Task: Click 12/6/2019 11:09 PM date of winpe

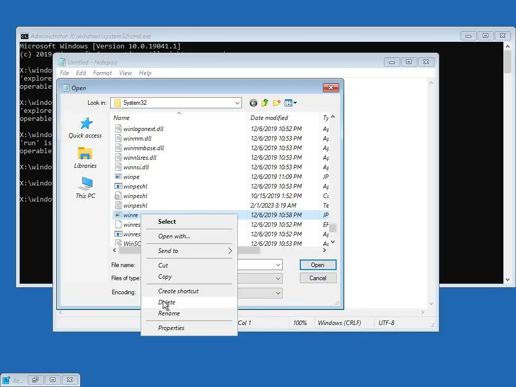Action: 276,177
